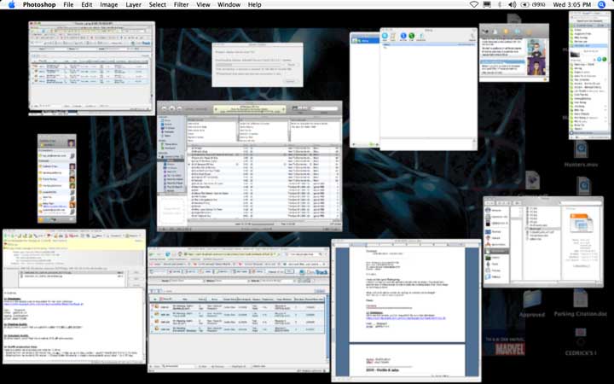Open Spotlight search magnifier icon
The height and width of the screenshot is (384, 614).
(602, 5)
